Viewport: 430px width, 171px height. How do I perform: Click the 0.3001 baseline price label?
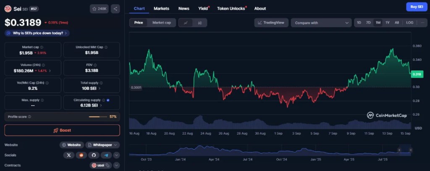click(136, 88)
